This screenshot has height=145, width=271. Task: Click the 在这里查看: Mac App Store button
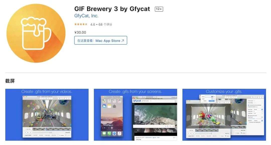pos(101,40)
